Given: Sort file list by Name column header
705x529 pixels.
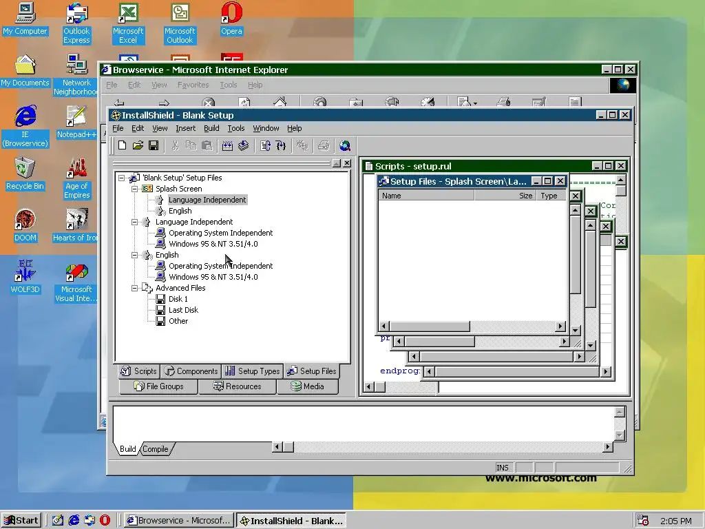Looking at the screenshot, I should 426,196.
